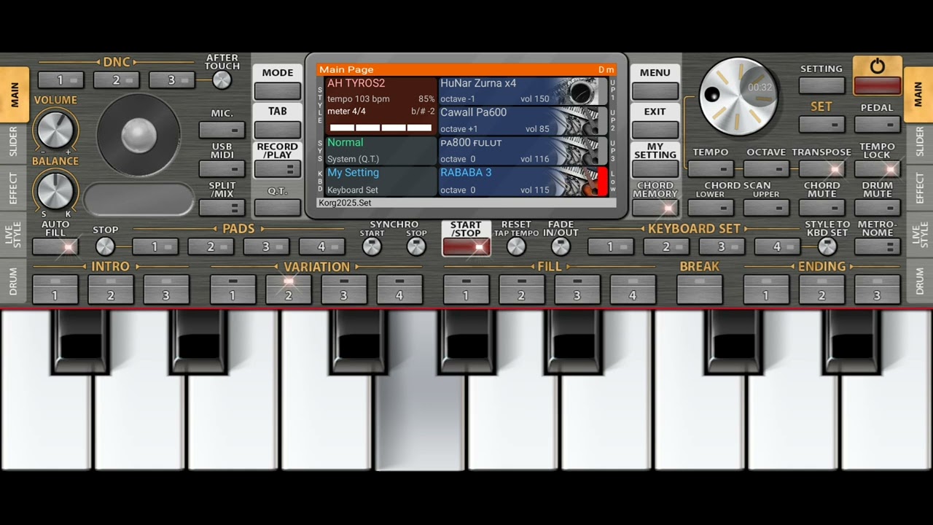Open the left-side DRUM tab
This screenshot has height=525, width=933.
[x=14, y=281]
